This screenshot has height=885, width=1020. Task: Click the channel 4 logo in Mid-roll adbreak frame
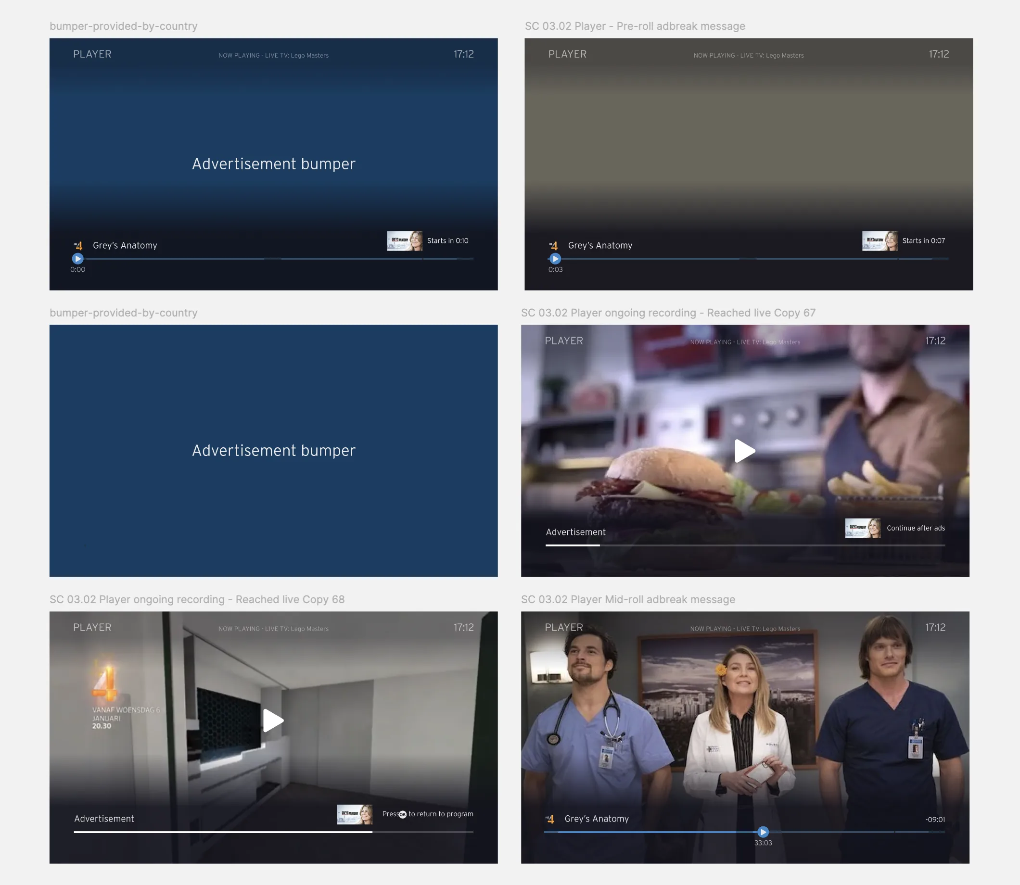pos(550,819)
